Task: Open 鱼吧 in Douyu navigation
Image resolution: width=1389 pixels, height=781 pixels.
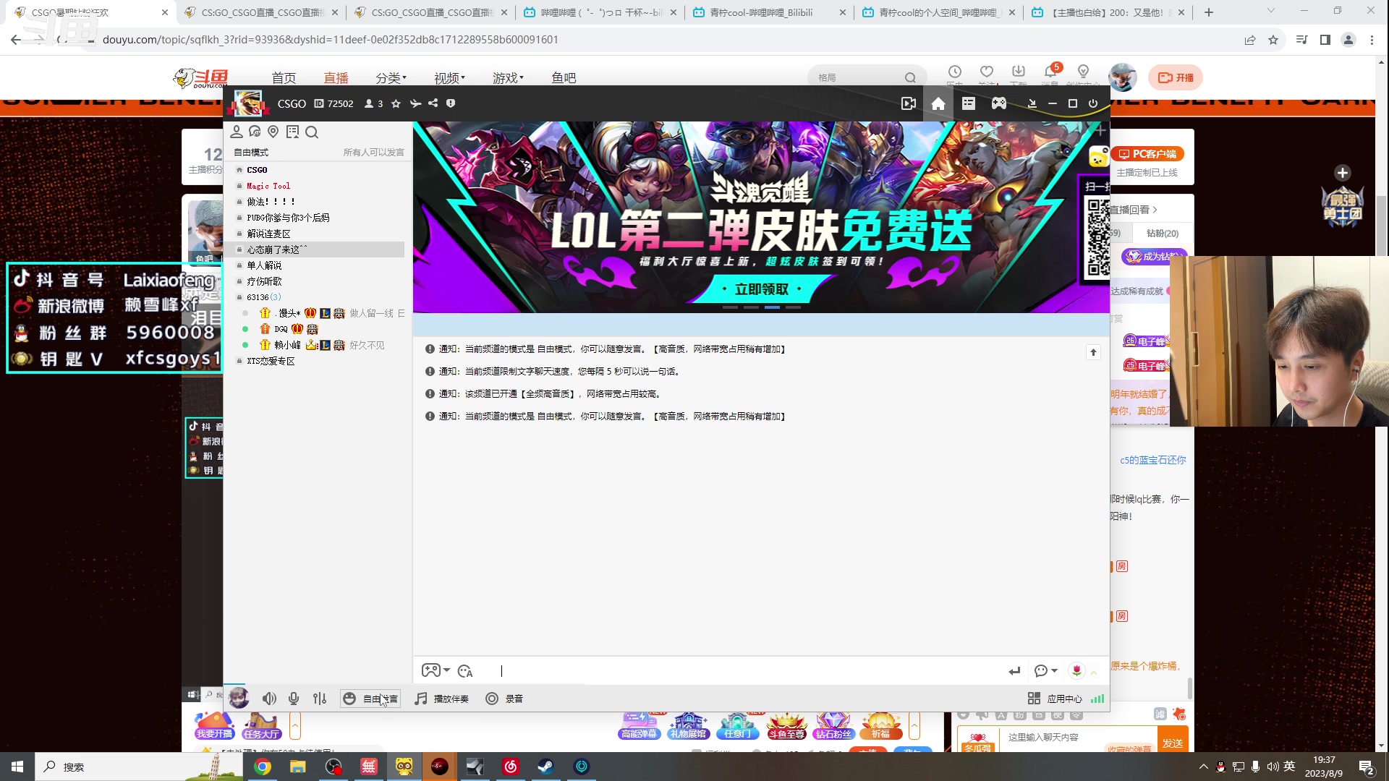Action: [564, 78]
